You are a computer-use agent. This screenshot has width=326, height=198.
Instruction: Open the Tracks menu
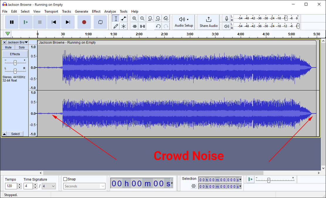point(66,11)
